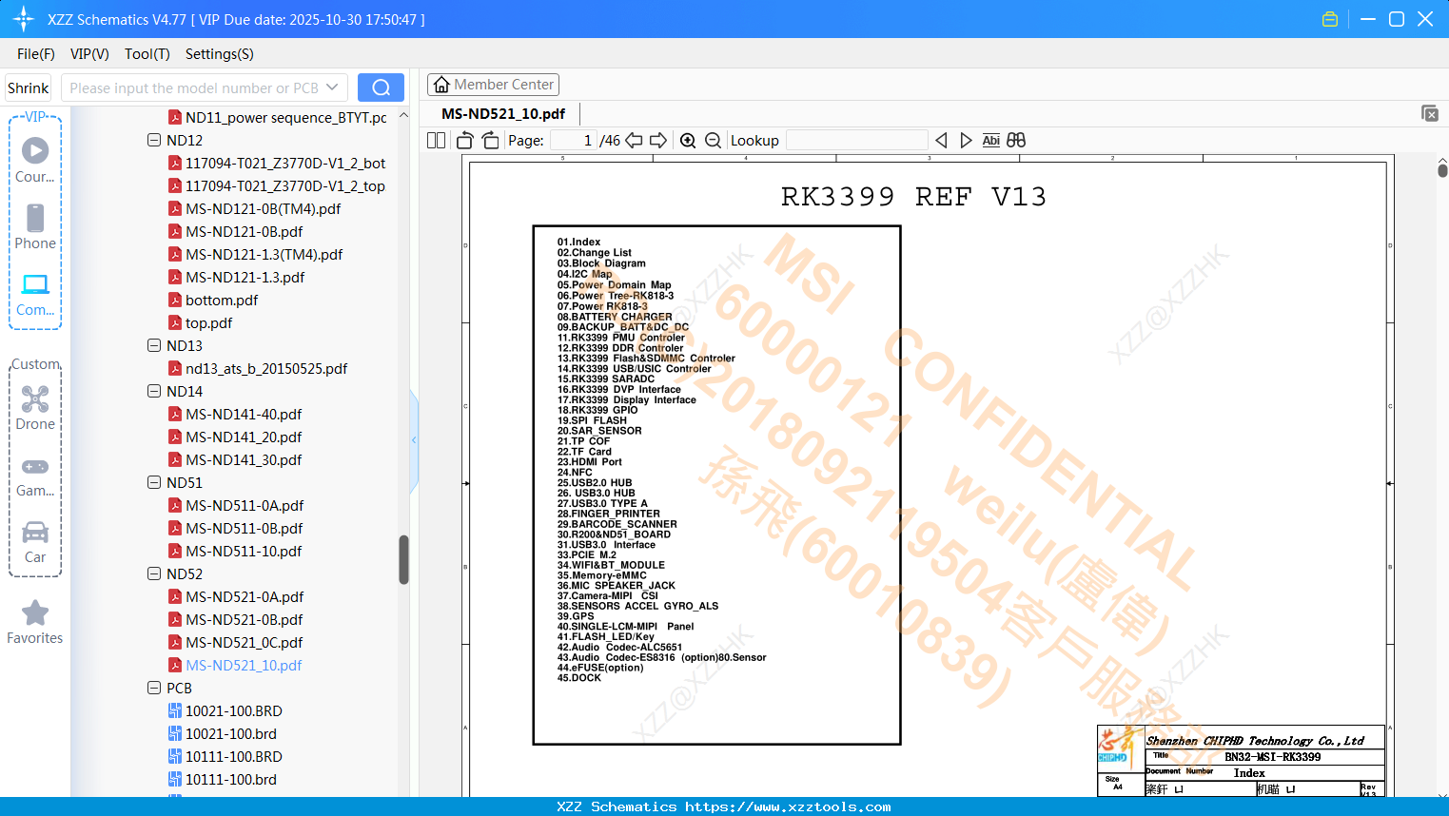Go to the previous page arrow
This screenshot has height=816, width=1449.
pyautogui.click(x=634, y=141)
